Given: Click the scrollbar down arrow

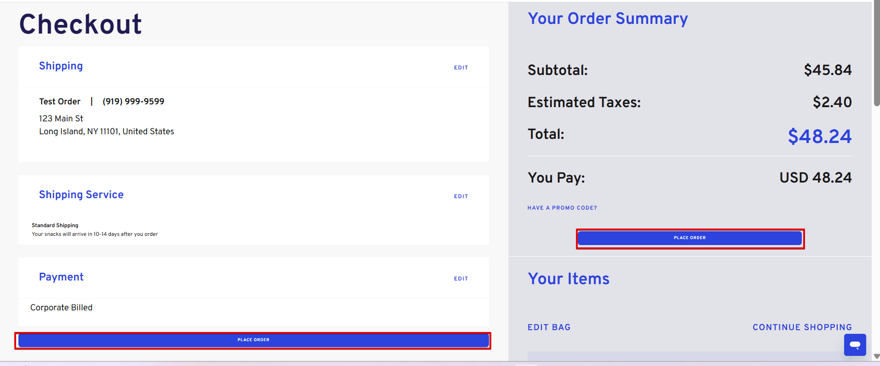Looking at the screenshot, I should (x=876, y=356).
